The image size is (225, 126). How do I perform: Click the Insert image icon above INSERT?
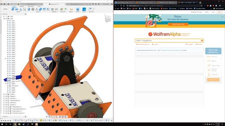point(78,9)
